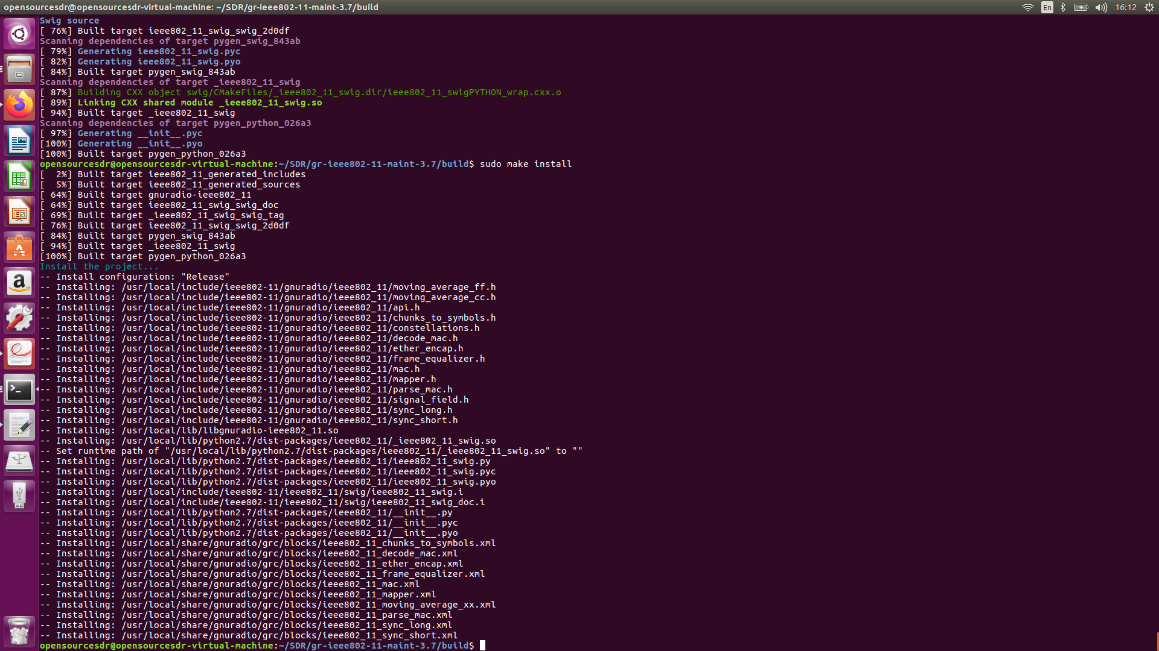
Task: Open System Settings from the dock
Action: [19, 318]
